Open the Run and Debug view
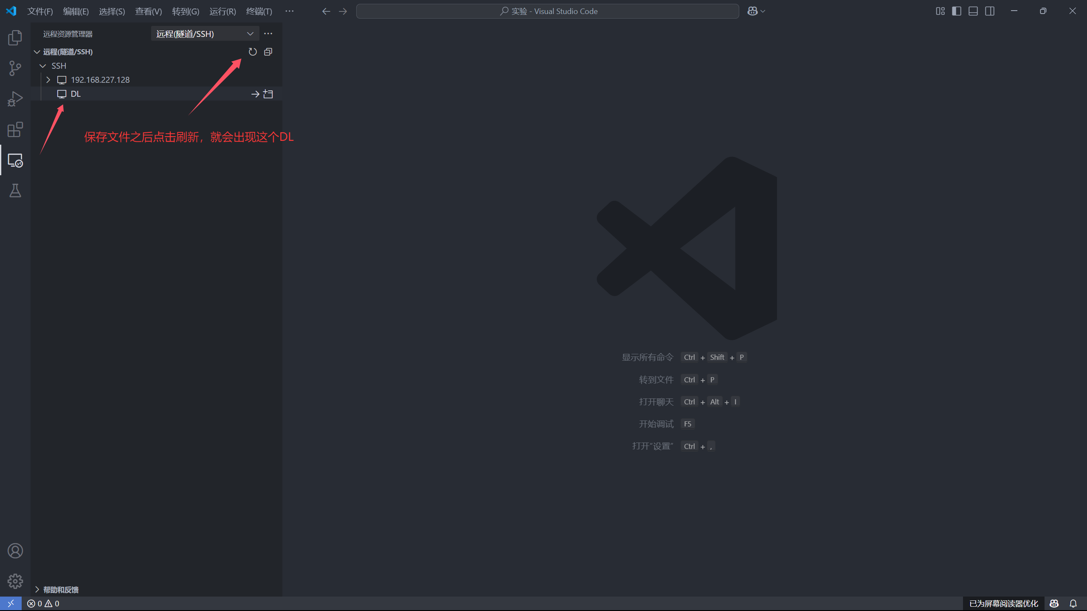 tap(15, 99)
